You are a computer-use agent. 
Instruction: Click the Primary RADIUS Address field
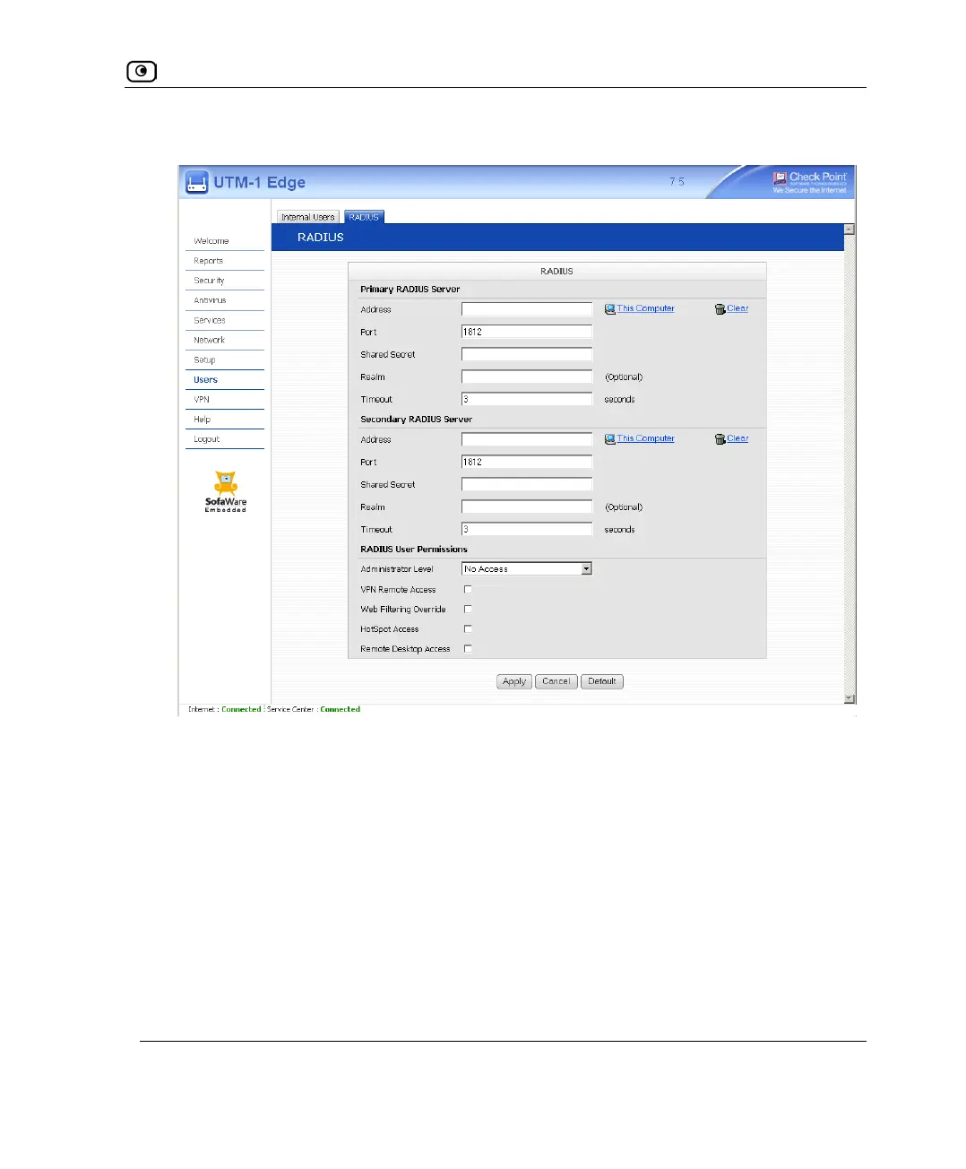click(x=527, y=309)
